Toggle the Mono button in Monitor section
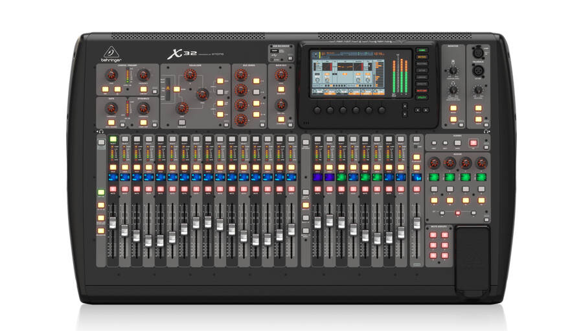 click(x=453, y=108)
